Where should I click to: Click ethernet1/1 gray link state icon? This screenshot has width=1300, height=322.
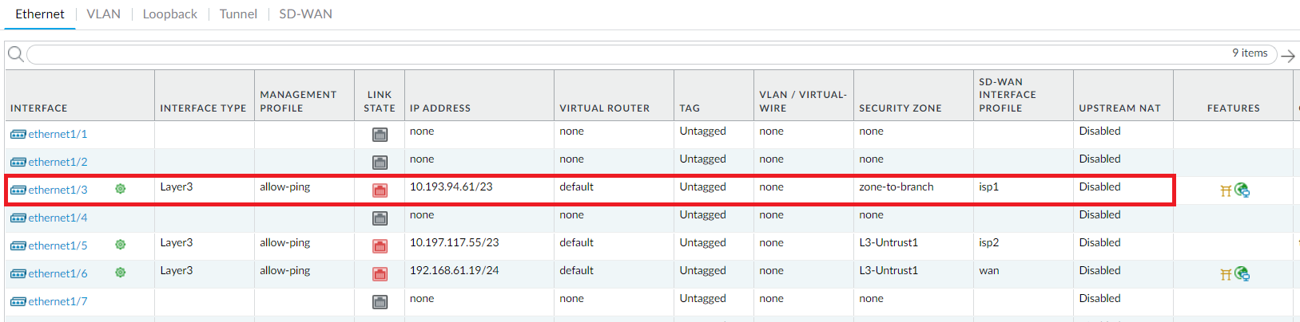(380, 135)
